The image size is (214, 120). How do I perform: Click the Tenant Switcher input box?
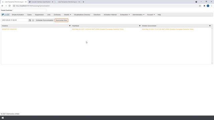pyautogui.click(x=29, y=10)
